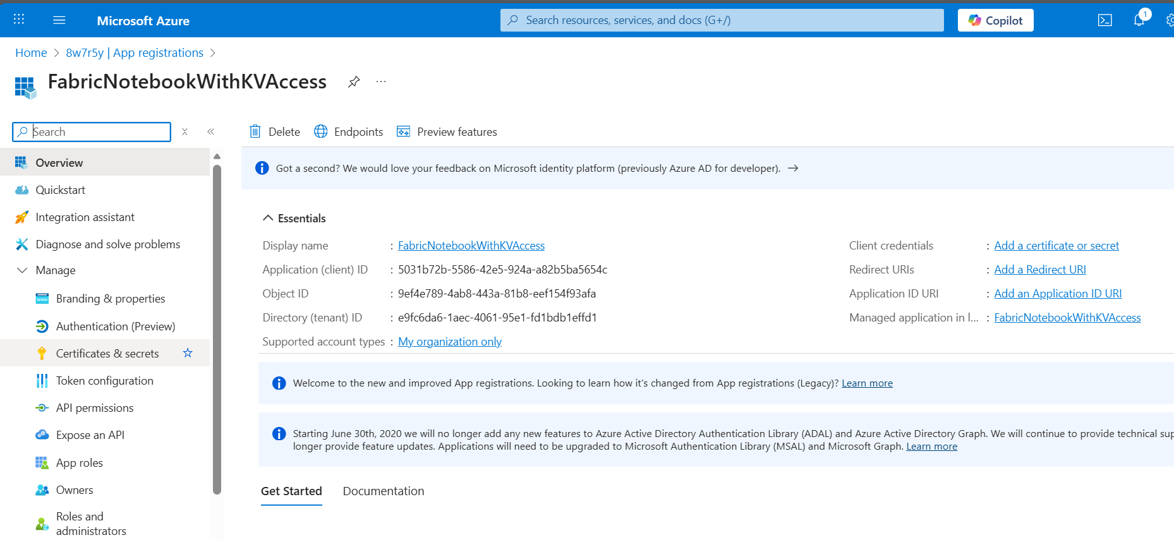
Task: Open the feedback arrow in banner
Action: tap(793, 168)
